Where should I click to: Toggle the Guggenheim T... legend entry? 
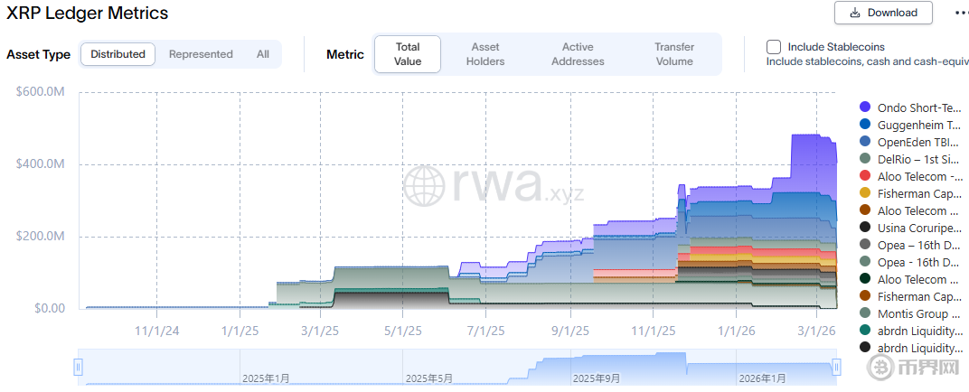[911, 125]
